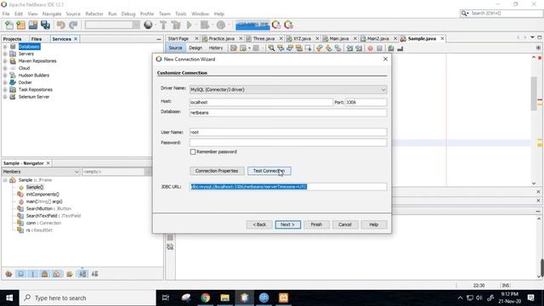This screenshot has height=306, width=544.
Task: Expand the Docker tree node
Action: (x=5, y=82)
